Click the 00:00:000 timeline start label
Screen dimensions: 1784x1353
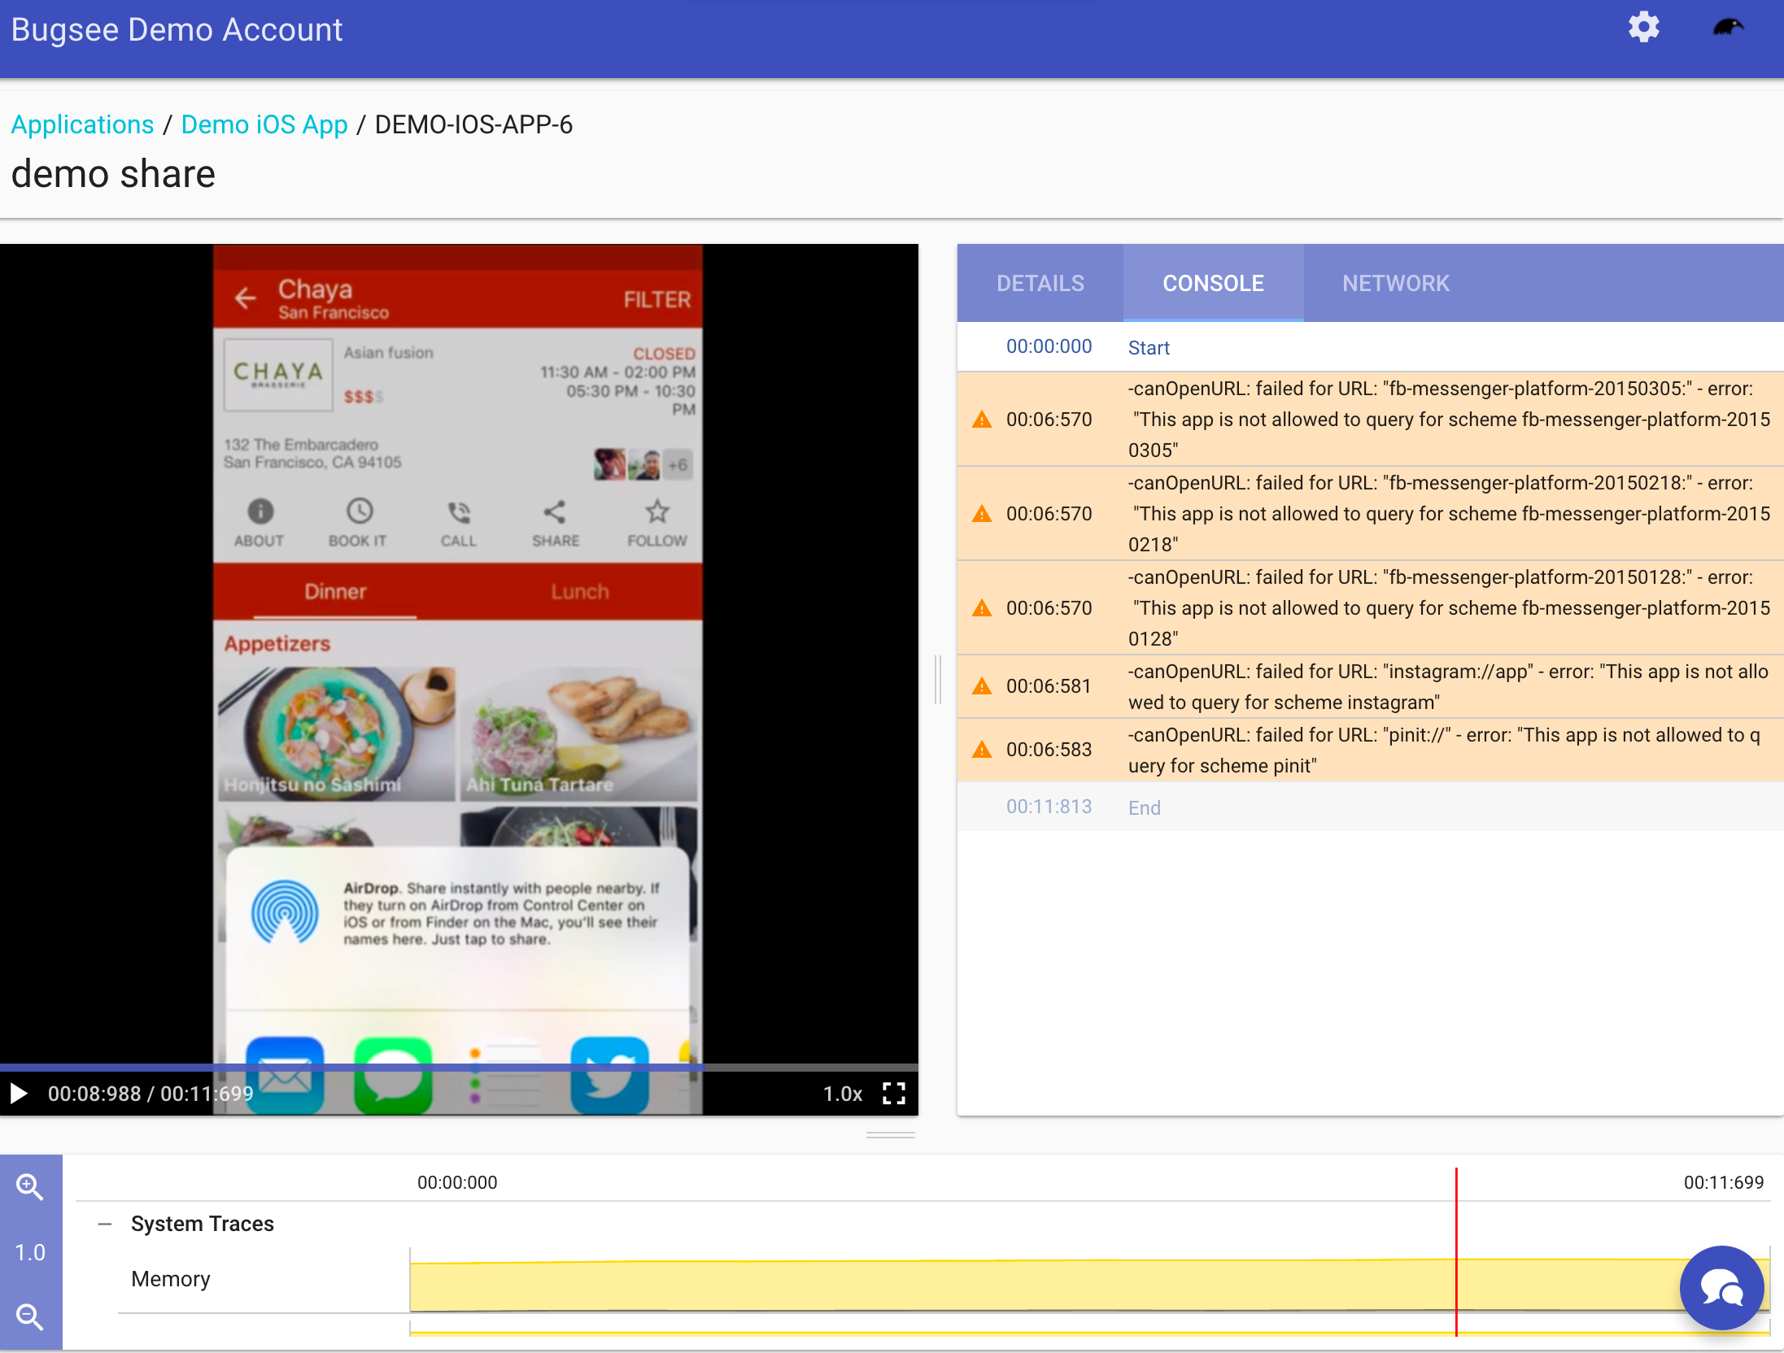pos(457,1182)
